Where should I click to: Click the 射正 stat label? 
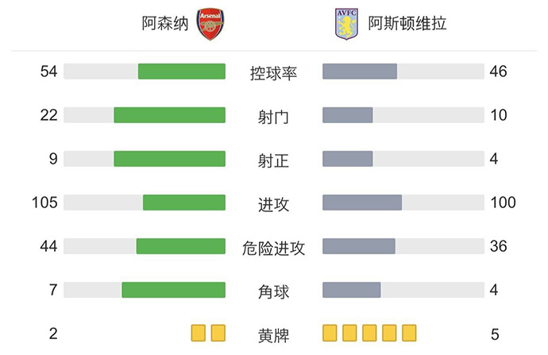coord(273,160)
